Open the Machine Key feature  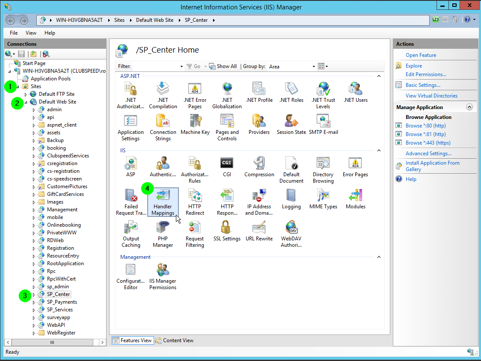tap(195, 124)
